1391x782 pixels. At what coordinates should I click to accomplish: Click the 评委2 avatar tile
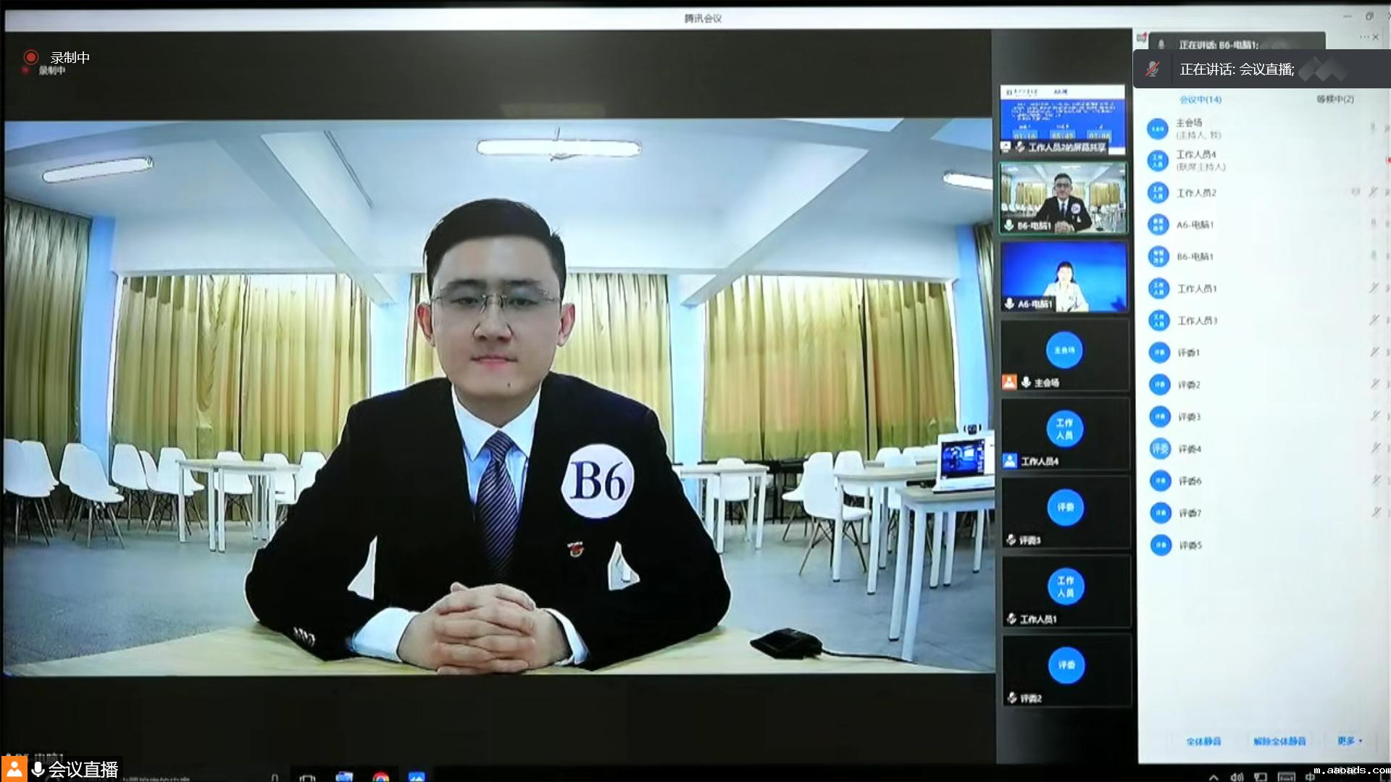coord(1066,665)
